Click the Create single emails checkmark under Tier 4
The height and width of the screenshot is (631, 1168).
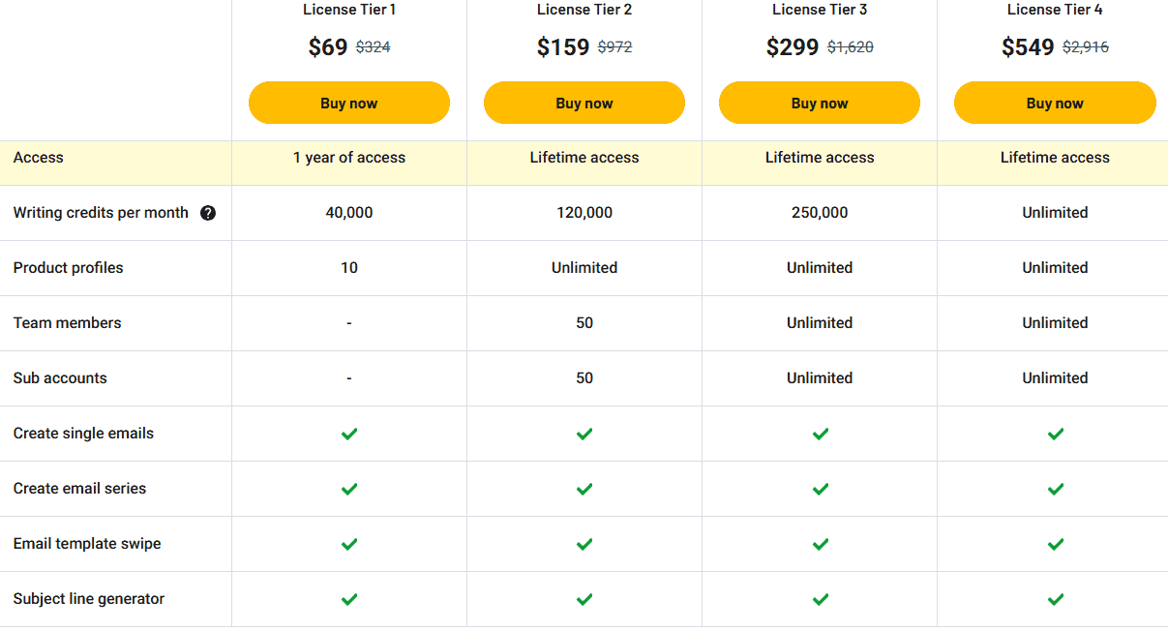1055,434
